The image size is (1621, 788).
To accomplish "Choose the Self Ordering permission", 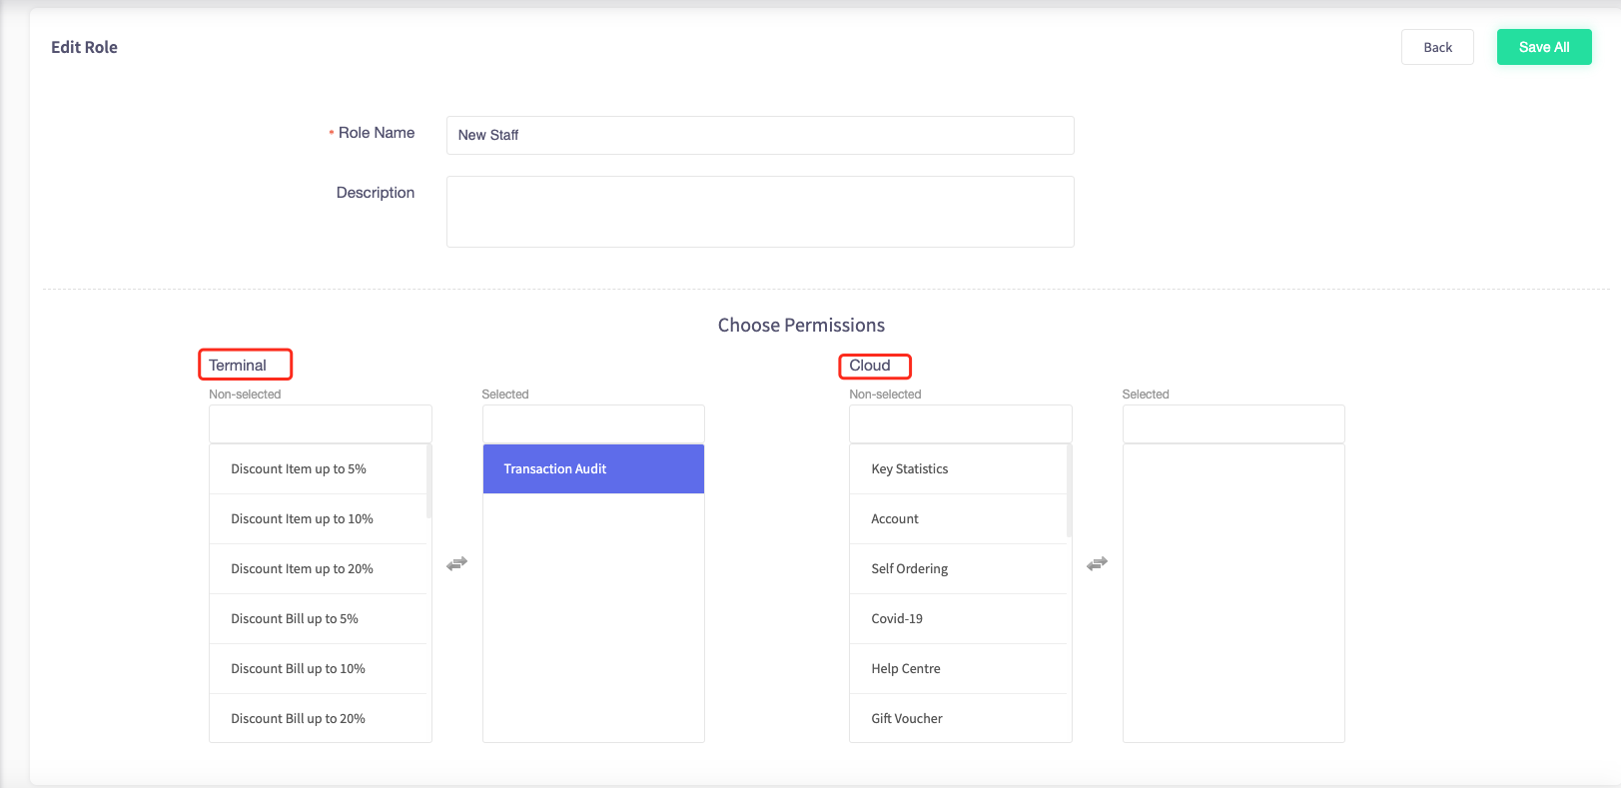I will click(958, 569).
